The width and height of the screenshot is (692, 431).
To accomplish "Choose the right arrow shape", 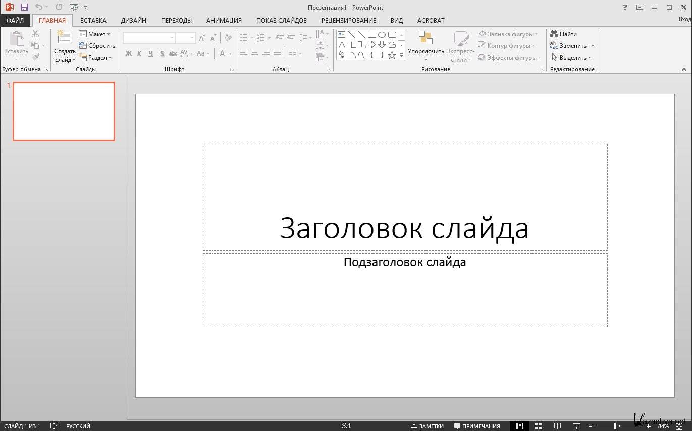I will pyautogui.click(x=371, y=45).
